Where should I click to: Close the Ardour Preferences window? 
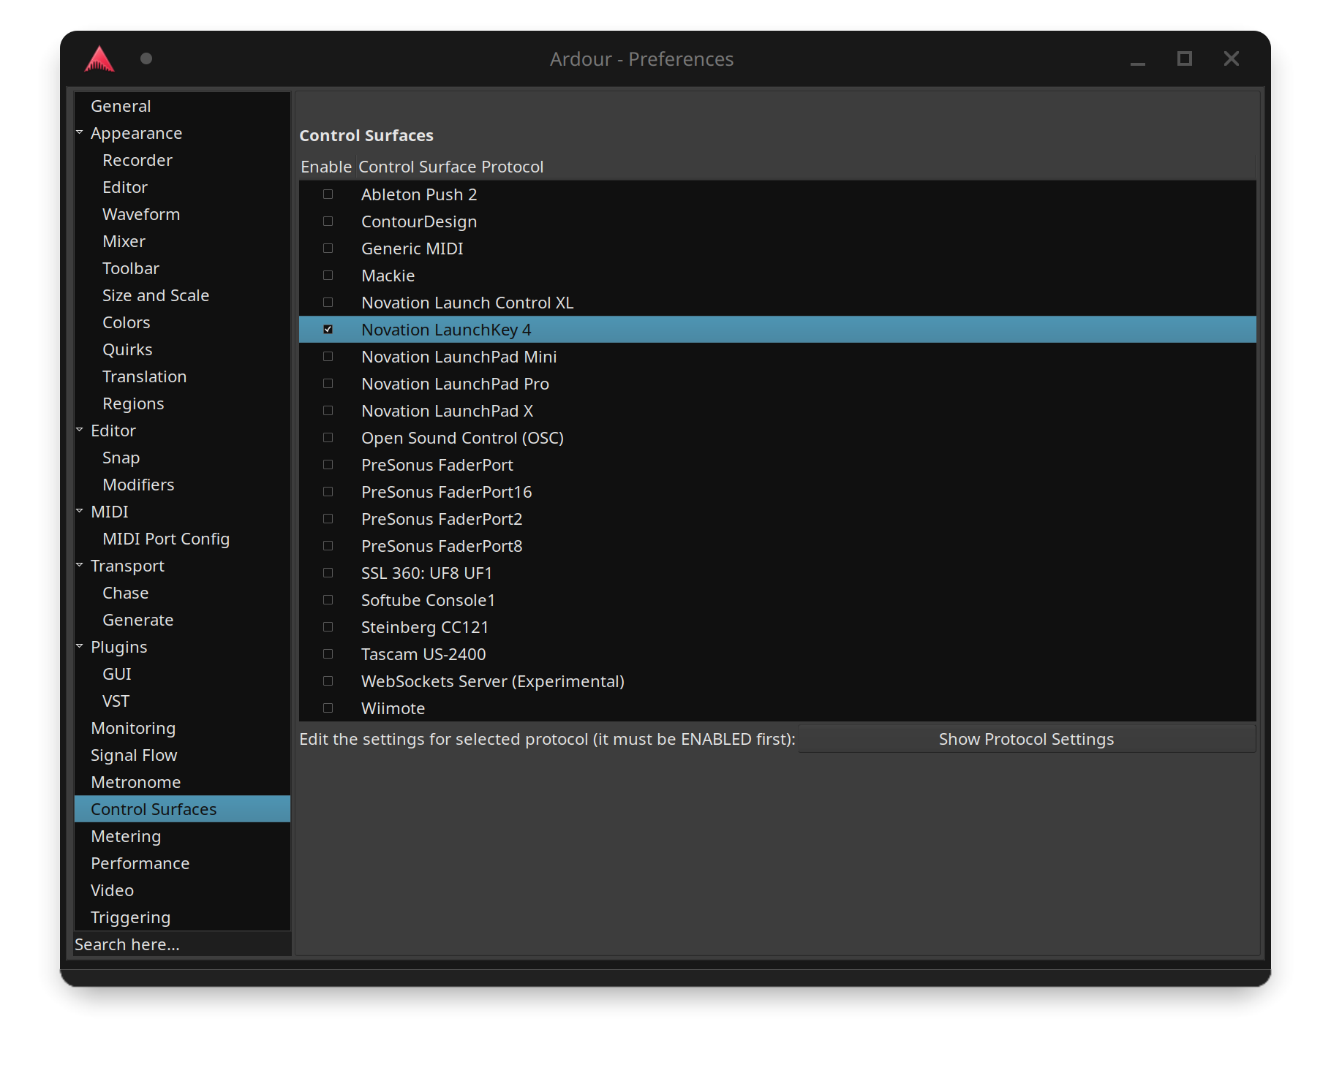[1231, 58]
